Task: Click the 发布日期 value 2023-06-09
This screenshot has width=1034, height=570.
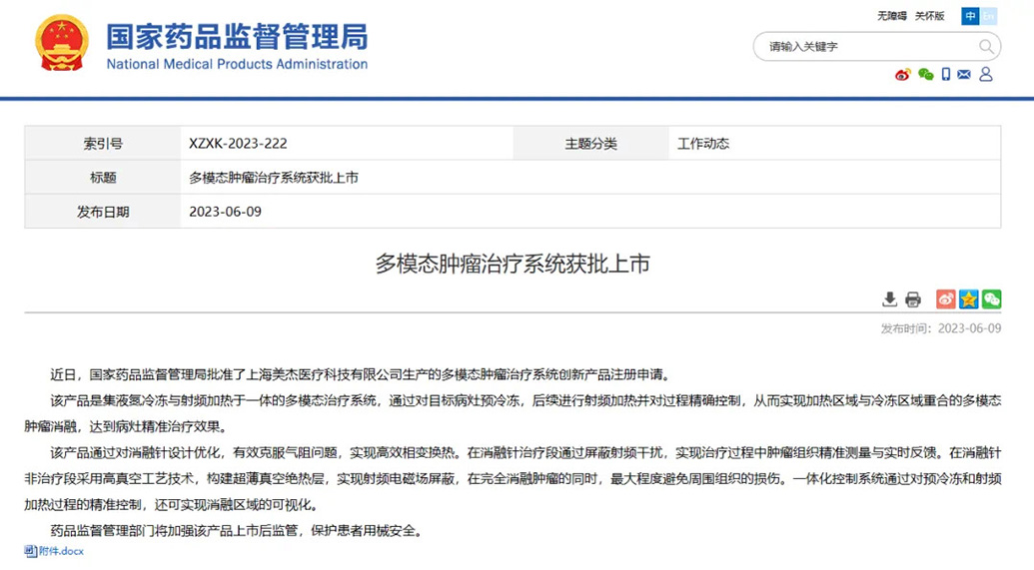Action: coord(226,212)
